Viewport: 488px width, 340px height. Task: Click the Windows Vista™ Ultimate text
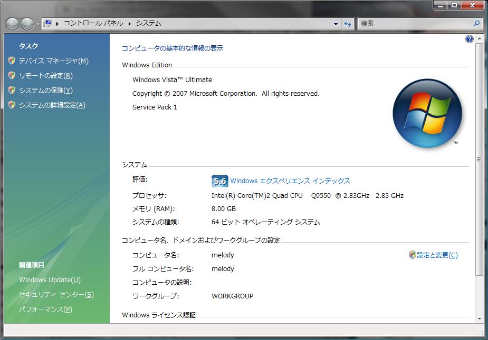(x=172, y=80)
